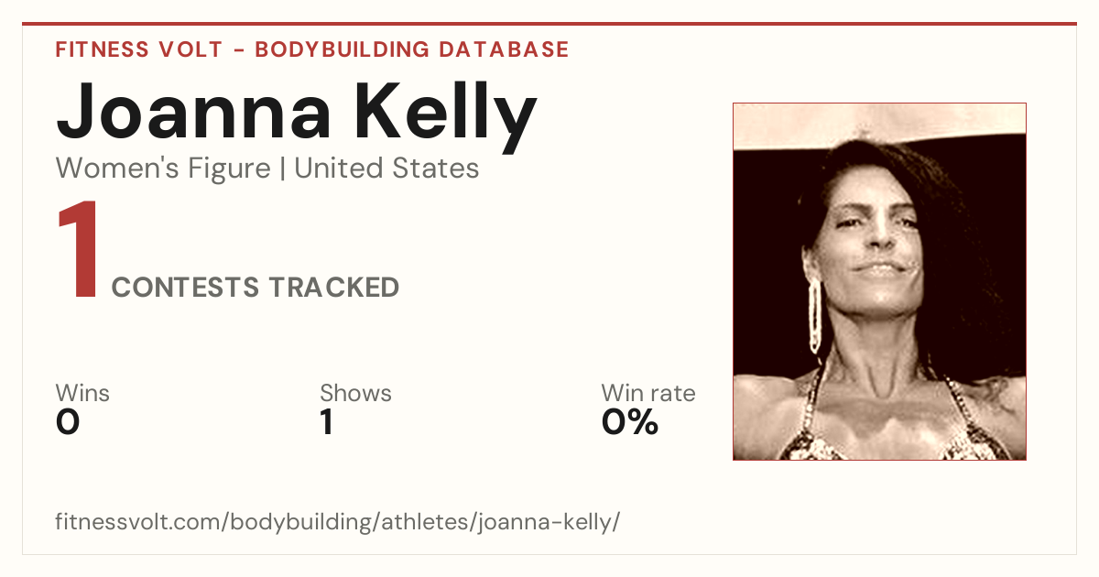This screenshot has height=577, width=1099.
Task: Click the United States country text
Action: pyautogui.click(x=386, y=169)
